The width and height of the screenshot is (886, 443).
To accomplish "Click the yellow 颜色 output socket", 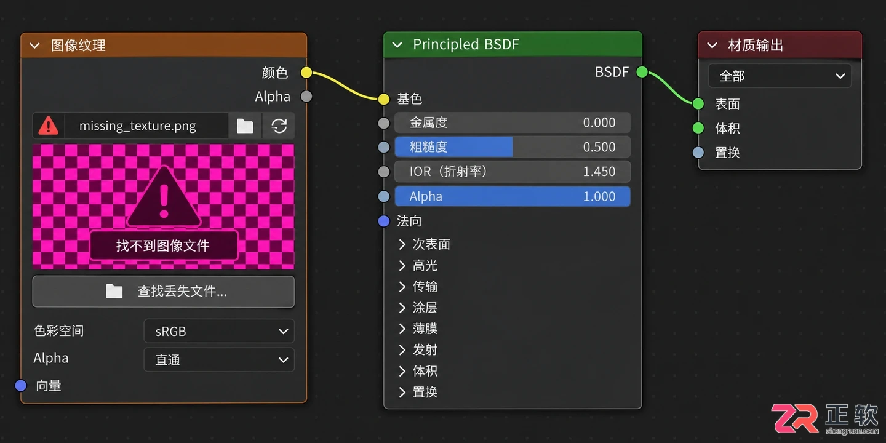I will [x=306, y=73].
